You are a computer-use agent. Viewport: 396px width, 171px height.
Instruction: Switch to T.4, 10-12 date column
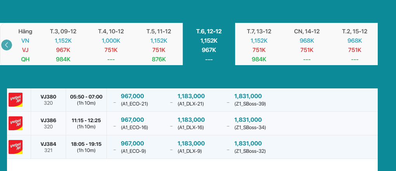(x=111, y=31)
